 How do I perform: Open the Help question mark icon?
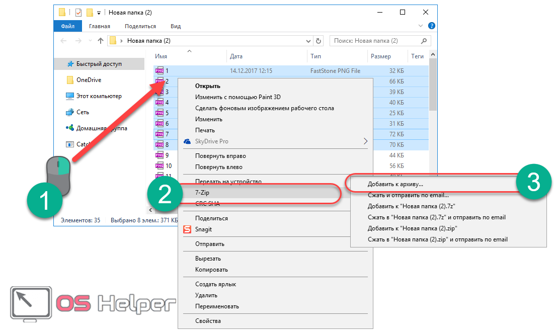[x=431, y=26]
